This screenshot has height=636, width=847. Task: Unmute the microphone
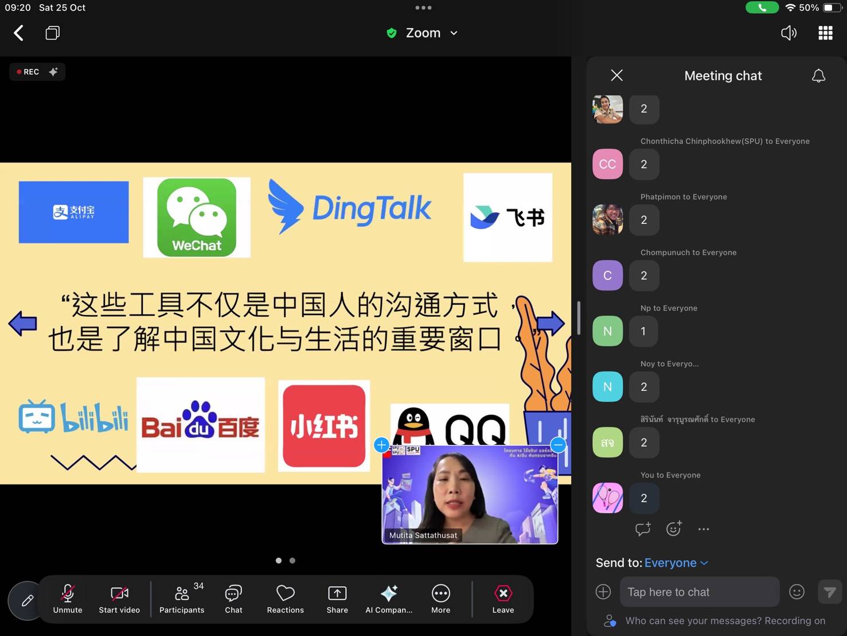click(x=68, y=599)
